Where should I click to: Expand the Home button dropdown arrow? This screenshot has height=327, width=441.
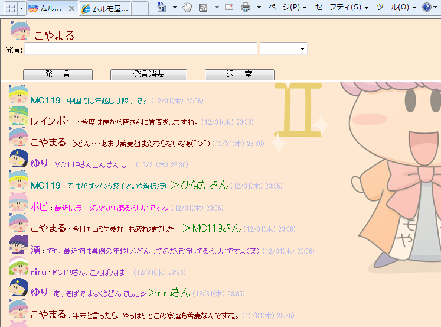(x=175, y=8)
